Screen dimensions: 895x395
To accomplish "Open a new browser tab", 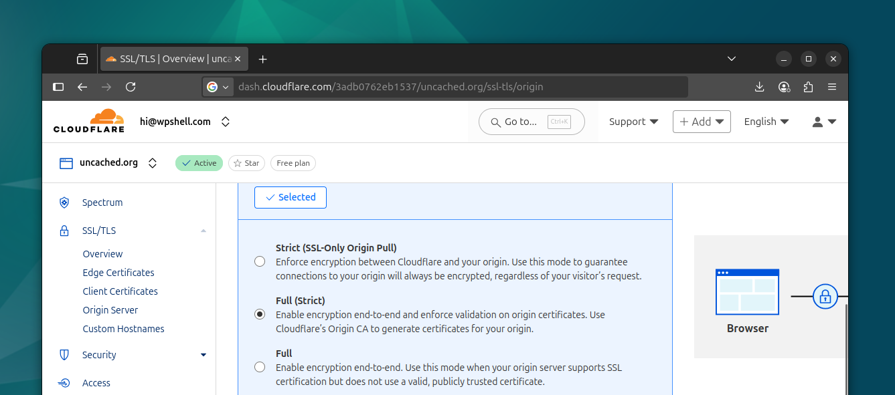I will [263, 59].
